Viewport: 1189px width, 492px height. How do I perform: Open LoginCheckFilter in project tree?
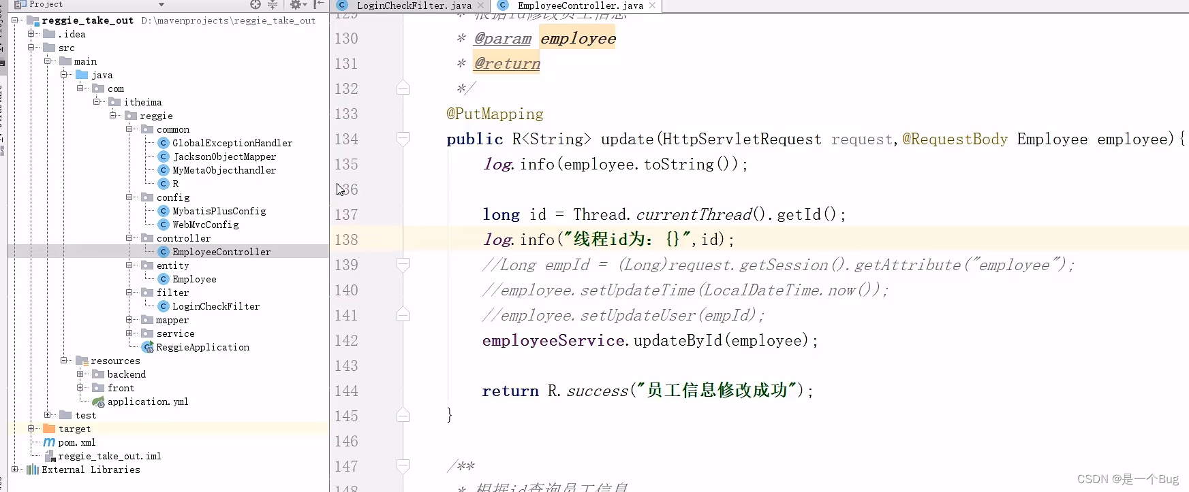pyautogui.click(x=216, y=306)
